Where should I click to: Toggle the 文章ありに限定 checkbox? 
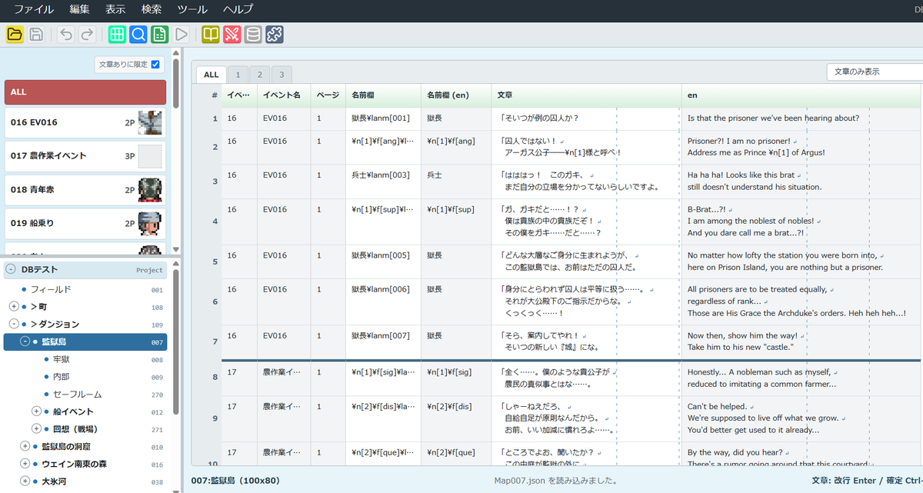pos(155,65)
